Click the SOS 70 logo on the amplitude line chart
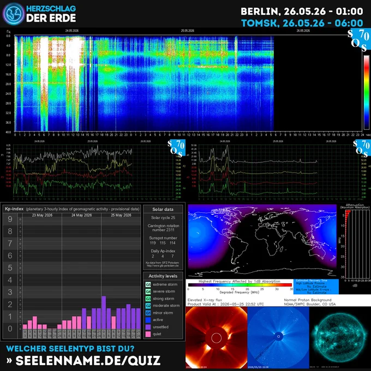Viewport: 371px width, 371px height. click(362, 148)
